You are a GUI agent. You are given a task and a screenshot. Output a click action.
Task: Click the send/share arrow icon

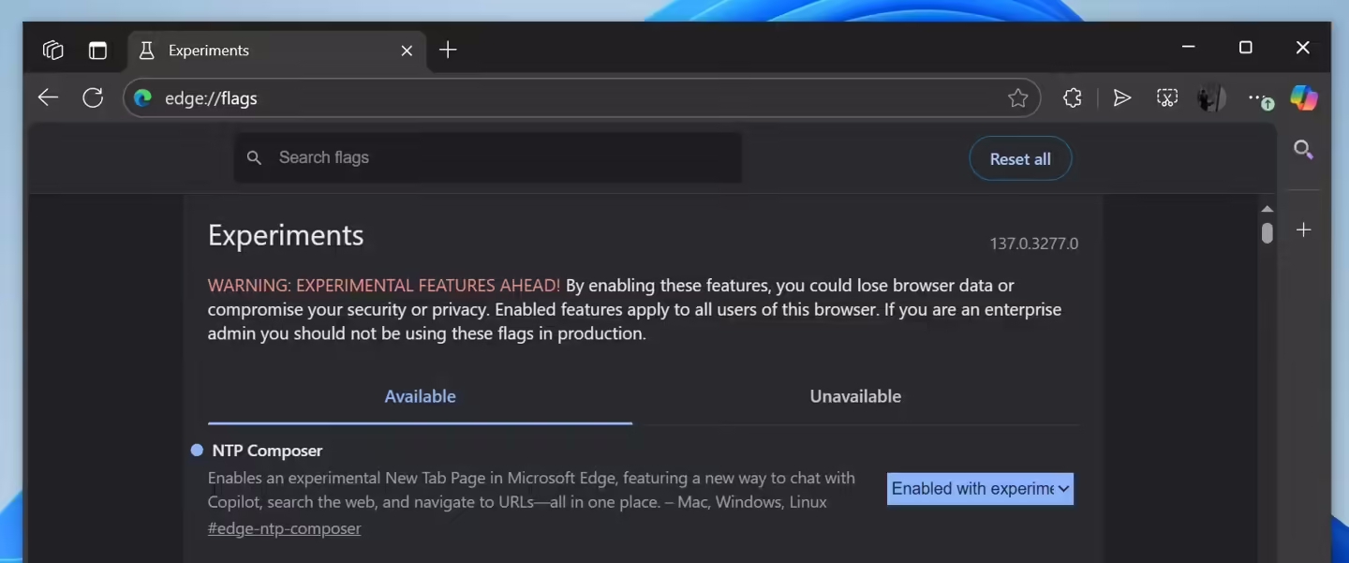pos(1121,97)
